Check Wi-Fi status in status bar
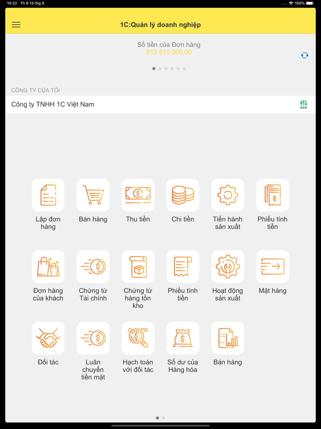The width and height of the screenshot is (321, 429). click(291, 3)
